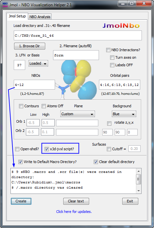154x228 pixels.
Task: Click the orbital molecule image
Action: pyautogui.click(x=77, y=80)
